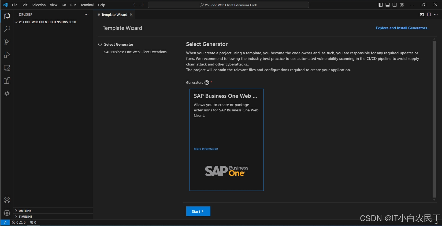Open Explore and Install Generators link
The width and height of the screenshot is (442, 226).
[x=403, y=28]
